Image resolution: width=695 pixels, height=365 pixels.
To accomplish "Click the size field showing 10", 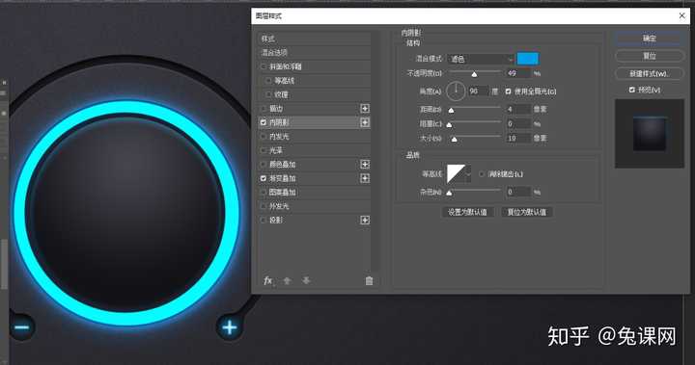I will click(x=518, y=138).
